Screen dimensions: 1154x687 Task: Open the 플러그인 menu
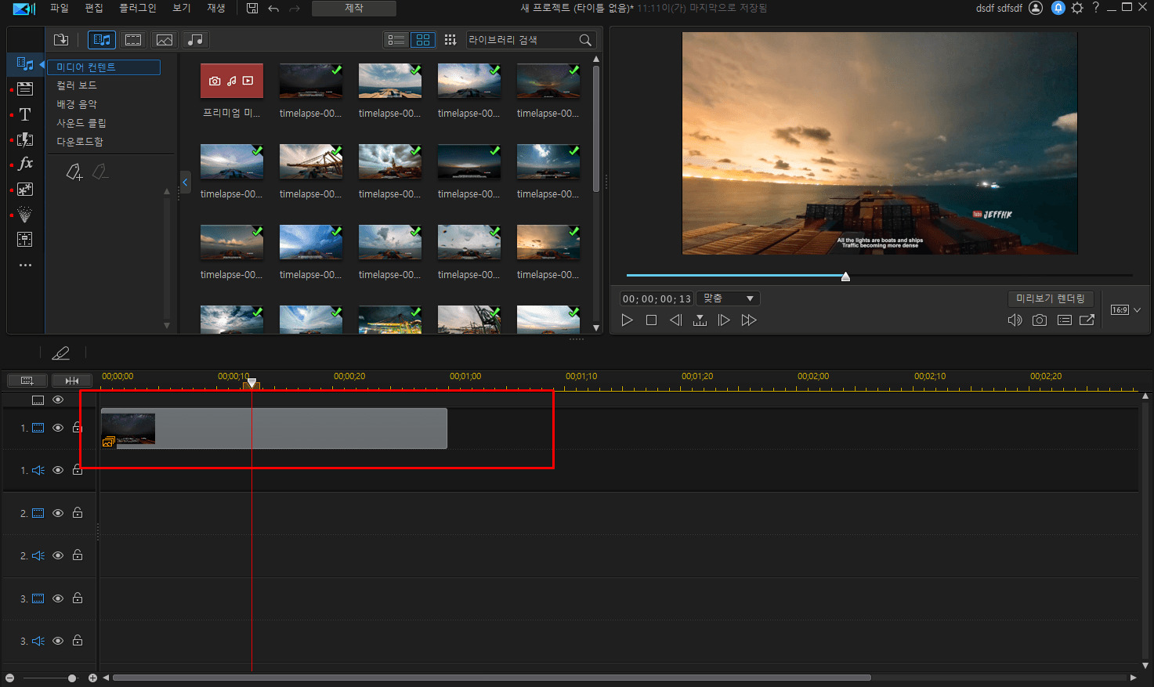137,8
